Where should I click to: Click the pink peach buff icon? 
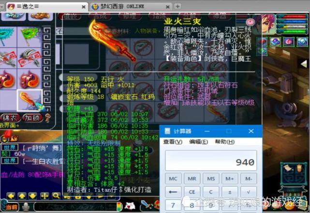click(288, 42)
